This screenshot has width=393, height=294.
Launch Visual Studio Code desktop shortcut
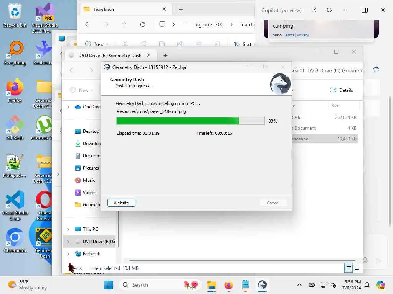15,206
